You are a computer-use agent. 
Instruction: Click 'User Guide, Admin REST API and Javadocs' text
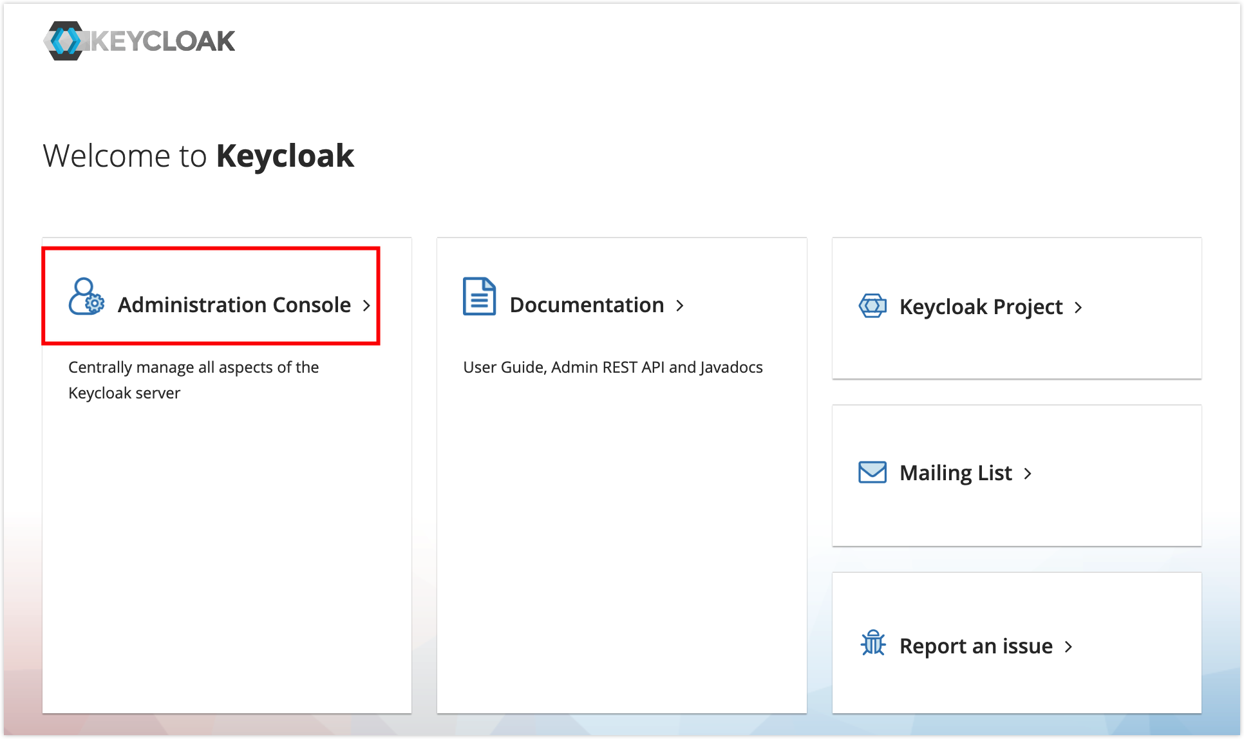click(x=613, y=367)
